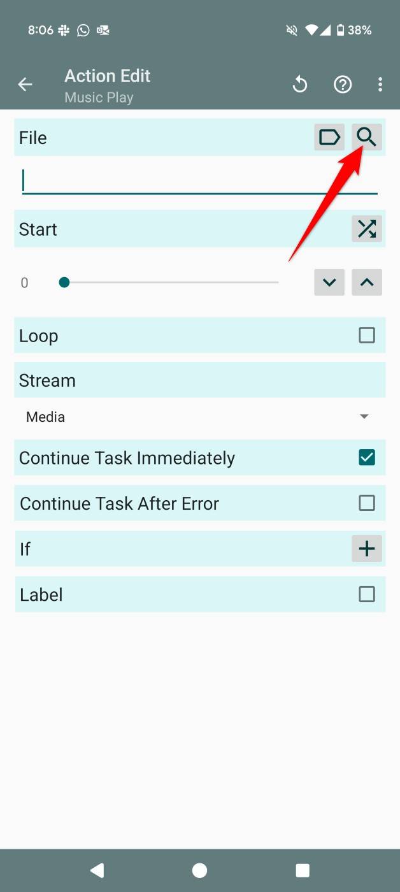Click the Start slider handle

(64, 282)
